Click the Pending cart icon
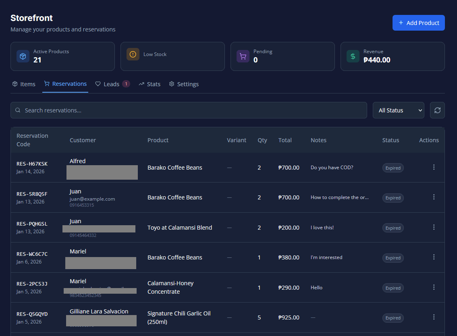457x336 pixels. (243, 56)
